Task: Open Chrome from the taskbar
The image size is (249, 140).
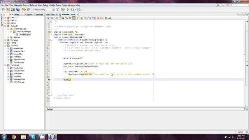Action: (14, 137)
